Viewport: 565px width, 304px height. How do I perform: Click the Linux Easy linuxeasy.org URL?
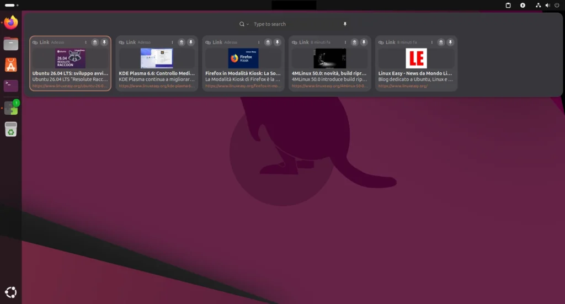tap(402, 86)
